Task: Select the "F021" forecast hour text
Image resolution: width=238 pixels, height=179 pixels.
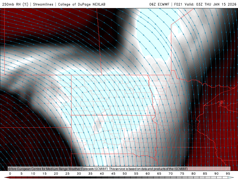Action: pyautogui.click(x=178, y=4)
